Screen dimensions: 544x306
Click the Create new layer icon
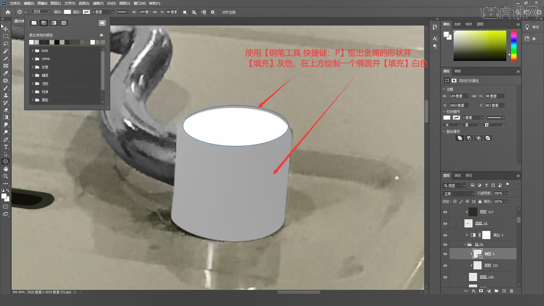(504, 291)
